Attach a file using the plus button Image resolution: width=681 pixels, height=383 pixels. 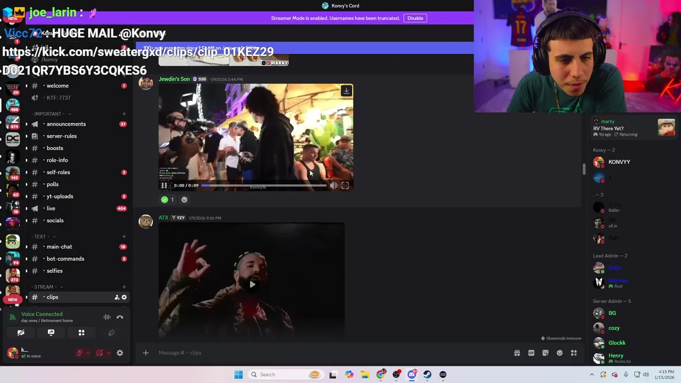click(x=145, y=353)
